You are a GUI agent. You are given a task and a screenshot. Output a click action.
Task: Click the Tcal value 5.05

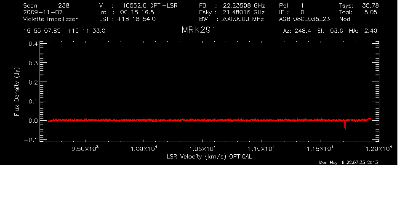point(370,12)
